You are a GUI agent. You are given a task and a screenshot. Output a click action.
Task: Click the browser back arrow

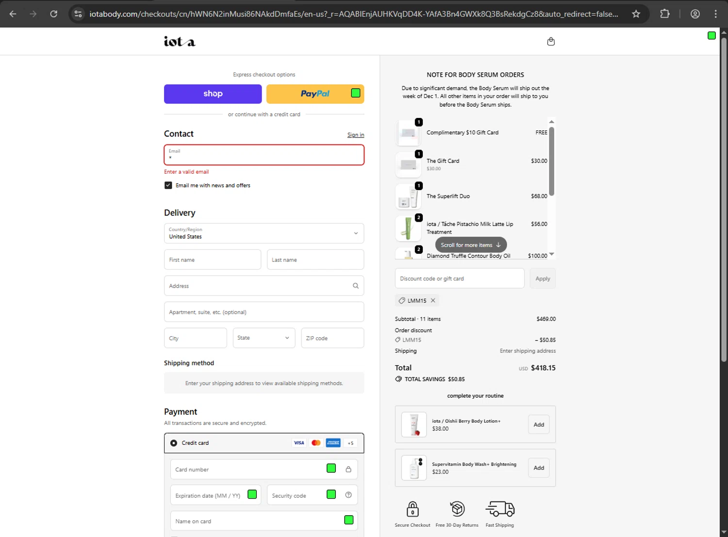[x=13, y=14]
